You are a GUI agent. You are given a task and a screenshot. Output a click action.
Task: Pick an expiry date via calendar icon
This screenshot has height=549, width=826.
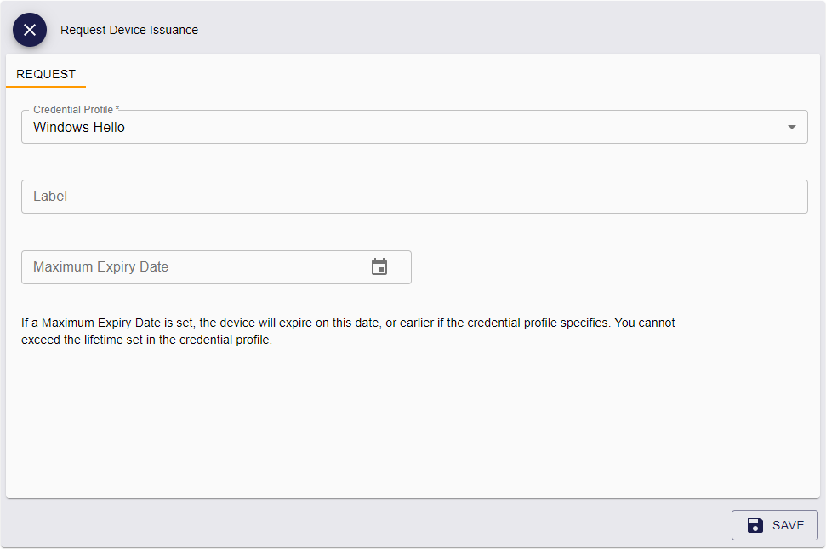[379, 266]
